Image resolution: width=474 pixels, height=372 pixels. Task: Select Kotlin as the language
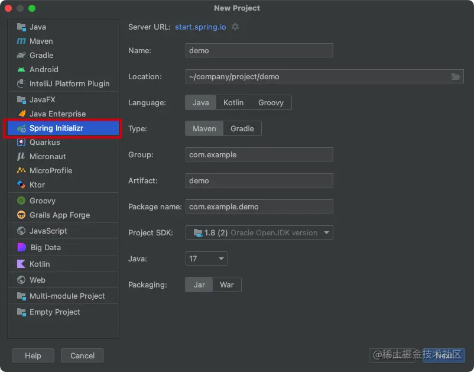tap(233, 102)
